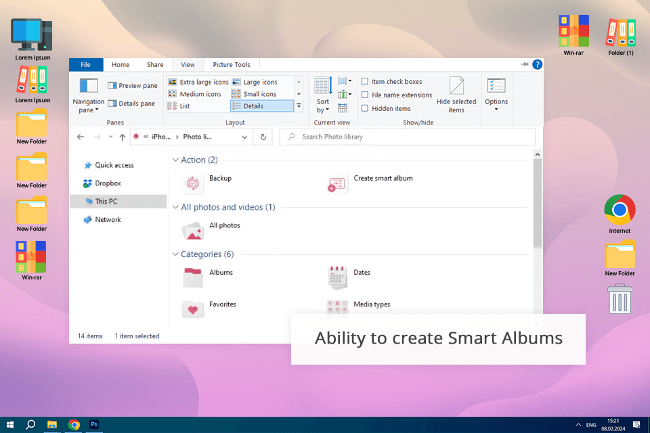Go forward in folder history
Image resolution: width=650 pixels, height=433 pixels.
tap(97, 137)
